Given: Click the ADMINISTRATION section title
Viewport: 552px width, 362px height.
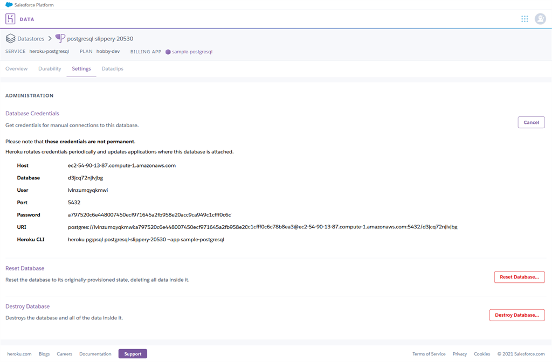Looking at the screenshot, I should point(30,95).
